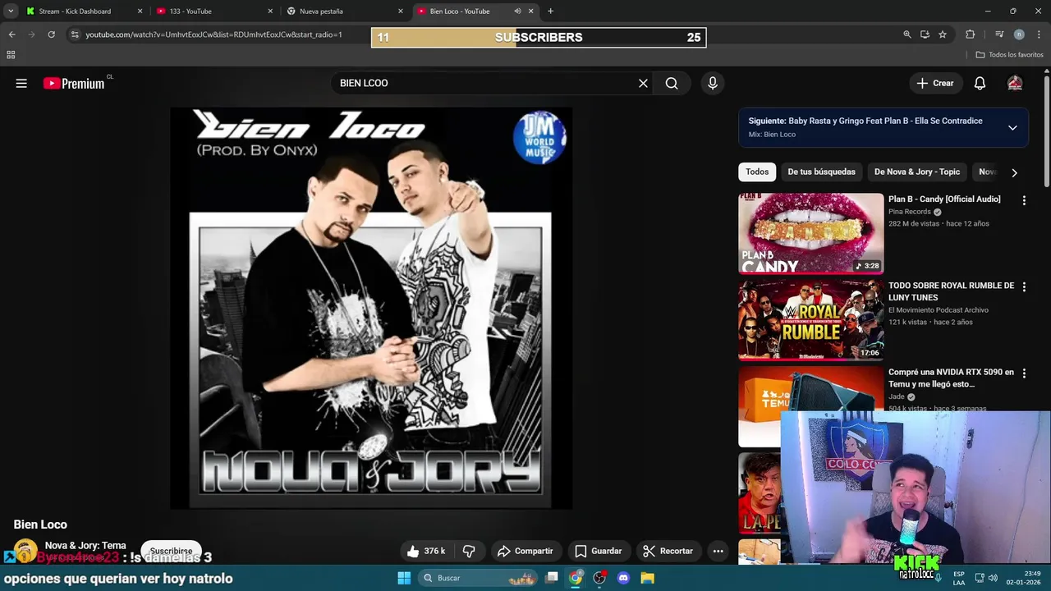
Task: Open the Crear upload menu
Action: click(x=935, y=83)
